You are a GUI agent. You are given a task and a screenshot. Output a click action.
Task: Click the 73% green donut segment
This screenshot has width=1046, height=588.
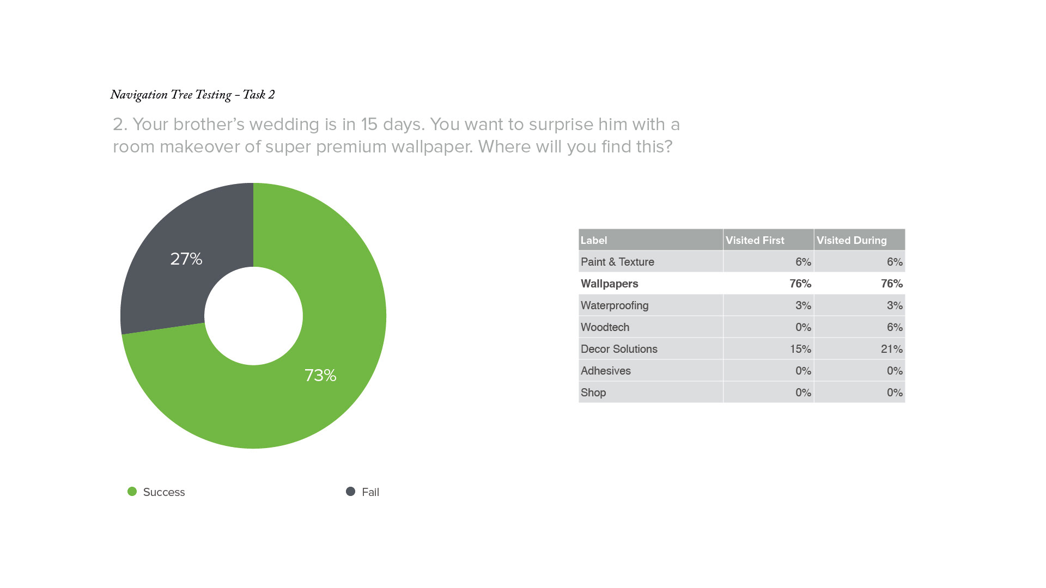(320, 375)
